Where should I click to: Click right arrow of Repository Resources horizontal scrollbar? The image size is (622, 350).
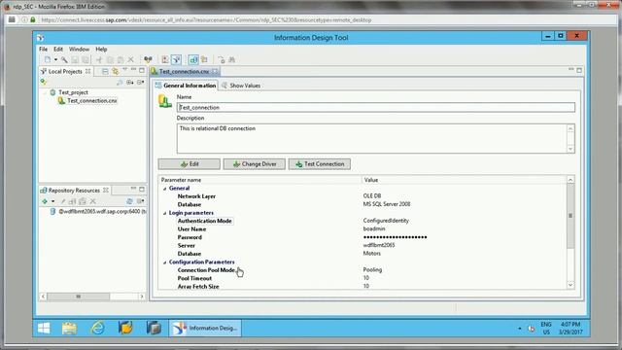142,297
